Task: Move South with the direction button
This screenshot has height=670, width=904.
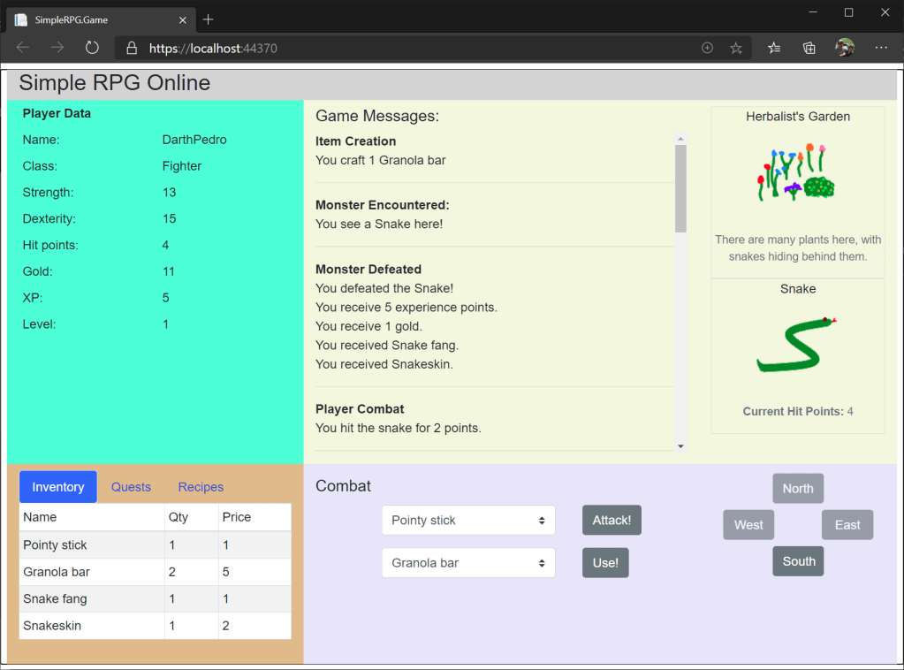Action: coord(798,561)
